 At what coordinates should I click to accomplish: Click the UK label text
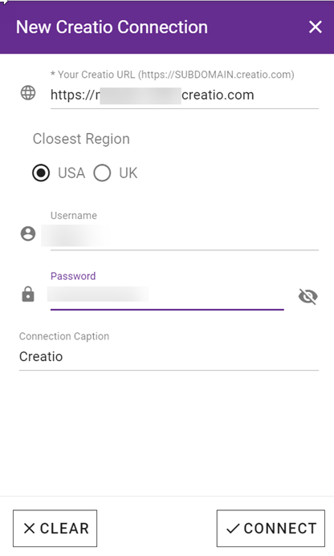[128, 173]
